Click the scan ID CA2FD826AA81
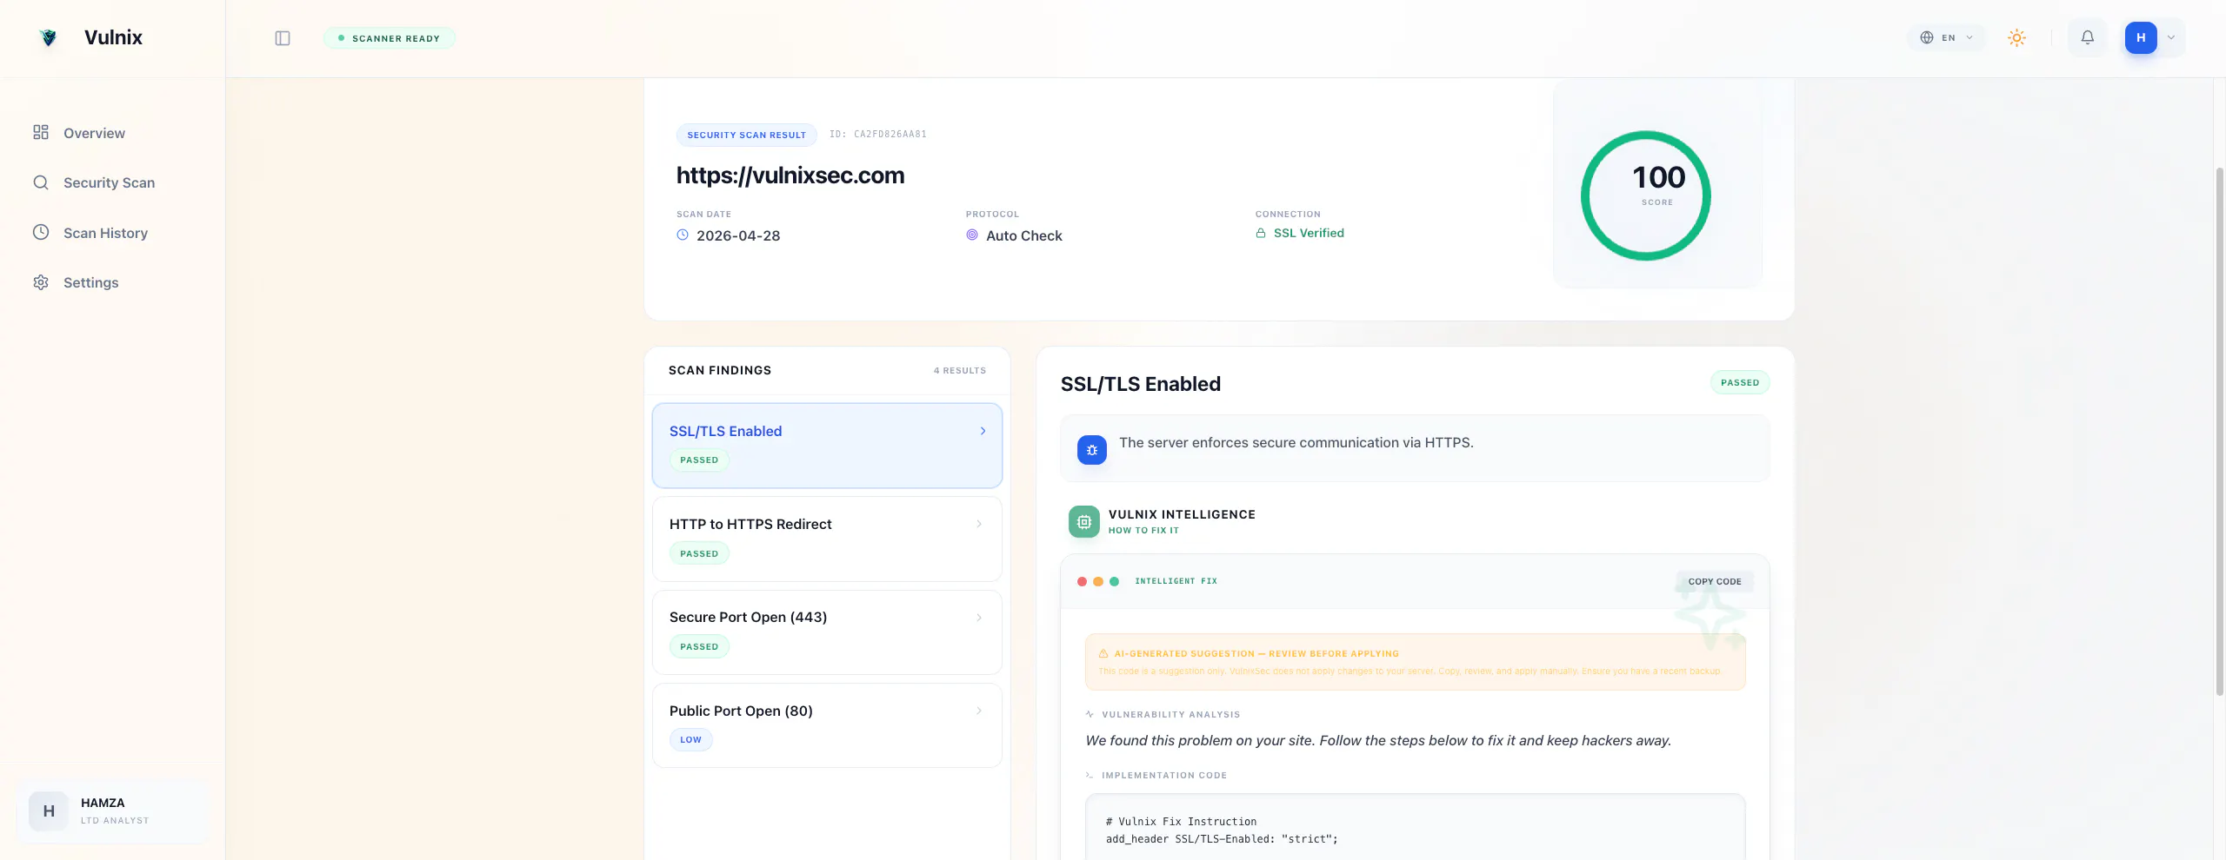 (878, 135)
